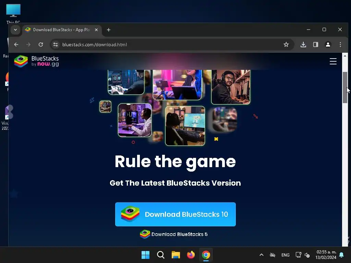Image resolution: width=351 pixels, height=263 pixels.
Task: Click the gamer with headphones photo
Action: point(231,87)
